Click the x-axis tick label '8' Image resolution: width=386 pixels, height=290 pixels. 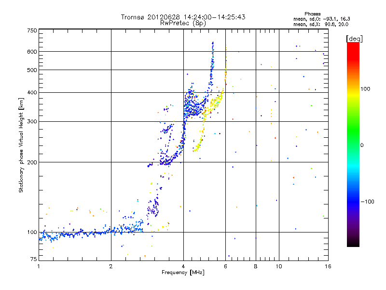(x=256, y=266)
